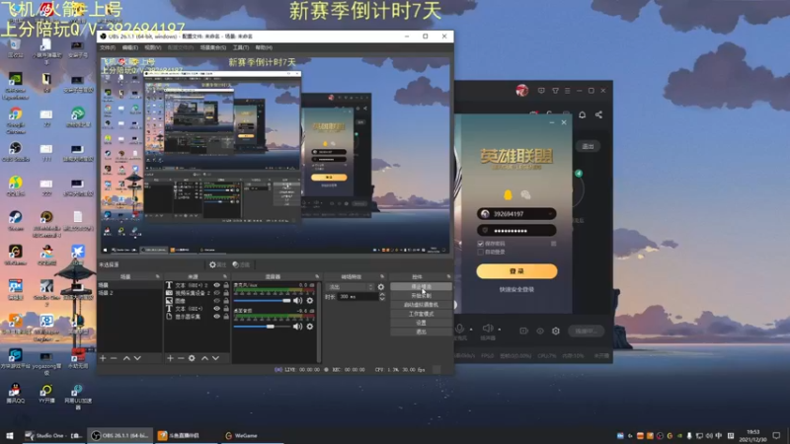The height and width of the screenshot is (444, 790).
Task: Check the 自动登录 checkbox
Action: tap(480, 252)
